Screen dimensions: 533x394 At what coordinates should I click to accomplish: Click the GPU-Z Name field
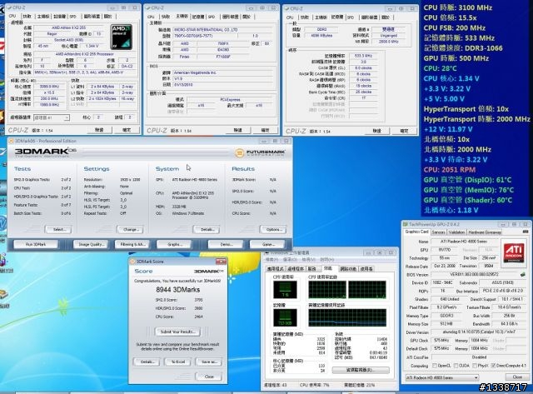pyautogui.click(x=464, y=242)
